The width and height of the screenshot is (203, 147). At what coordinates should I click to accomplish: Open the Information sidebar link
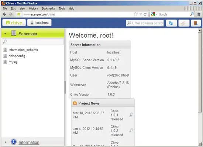[x=29, y=142]
